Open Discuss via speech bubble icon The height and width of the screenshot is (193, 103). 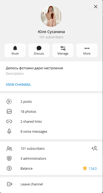click(39, 50)
